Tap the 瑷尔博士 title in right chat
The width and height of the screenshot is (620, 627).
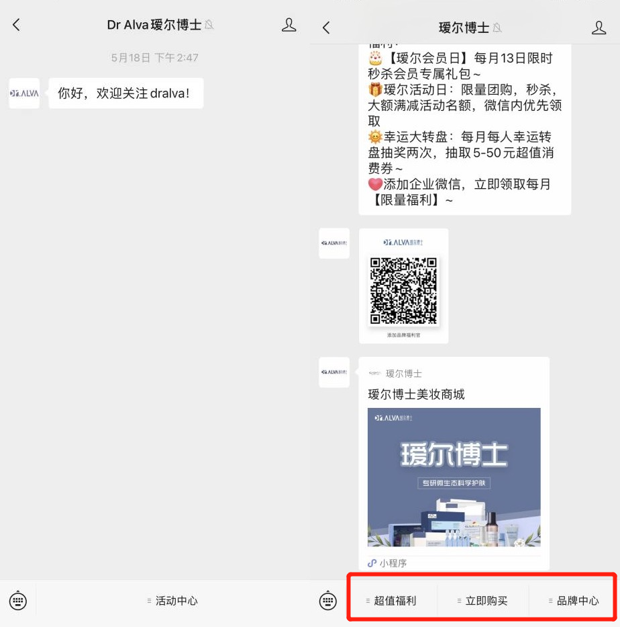464,28
